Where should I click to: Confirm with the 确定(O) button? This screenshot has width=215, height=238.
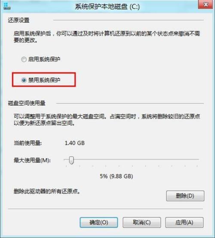(99, 223)
